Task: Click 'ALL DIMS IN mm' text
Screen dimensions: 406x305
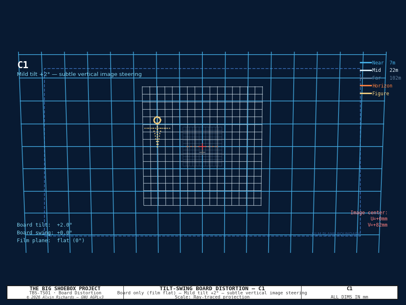Action: click(x=349, y=297)
